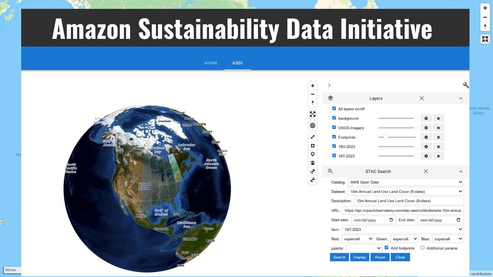Collapse the Layers panel chevron
This screenshot has height=277, width=493.
(x=461, y=98)
